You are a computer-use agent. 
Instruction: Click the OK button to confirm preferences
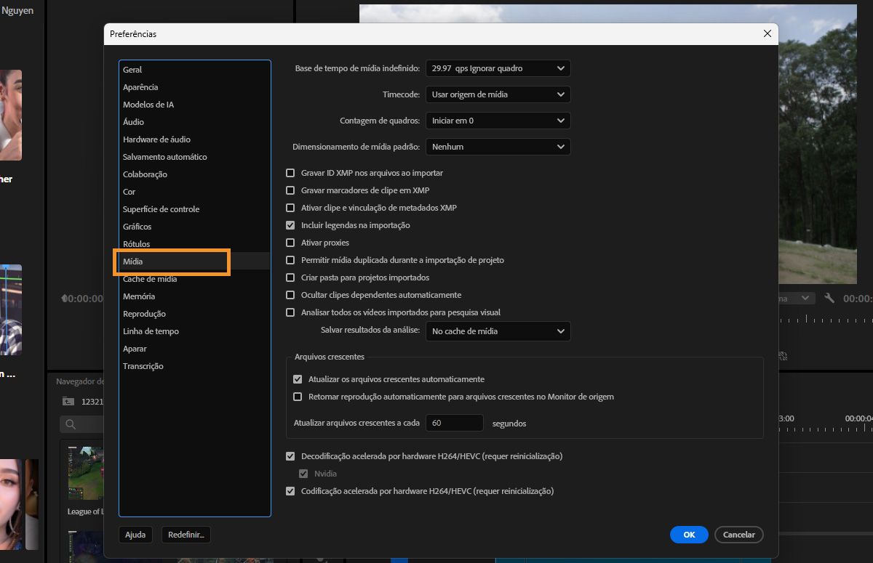[x=688, y=534]
